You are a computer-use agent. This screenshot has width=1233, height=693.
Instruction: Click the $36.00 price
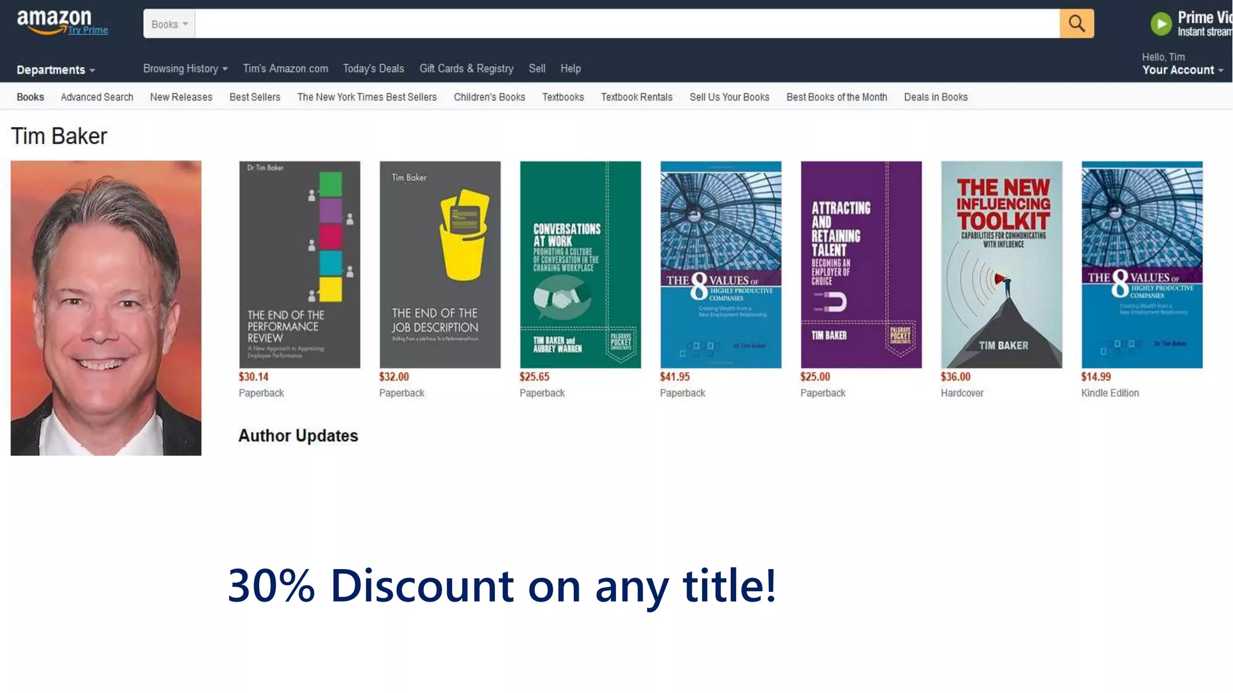955,377
